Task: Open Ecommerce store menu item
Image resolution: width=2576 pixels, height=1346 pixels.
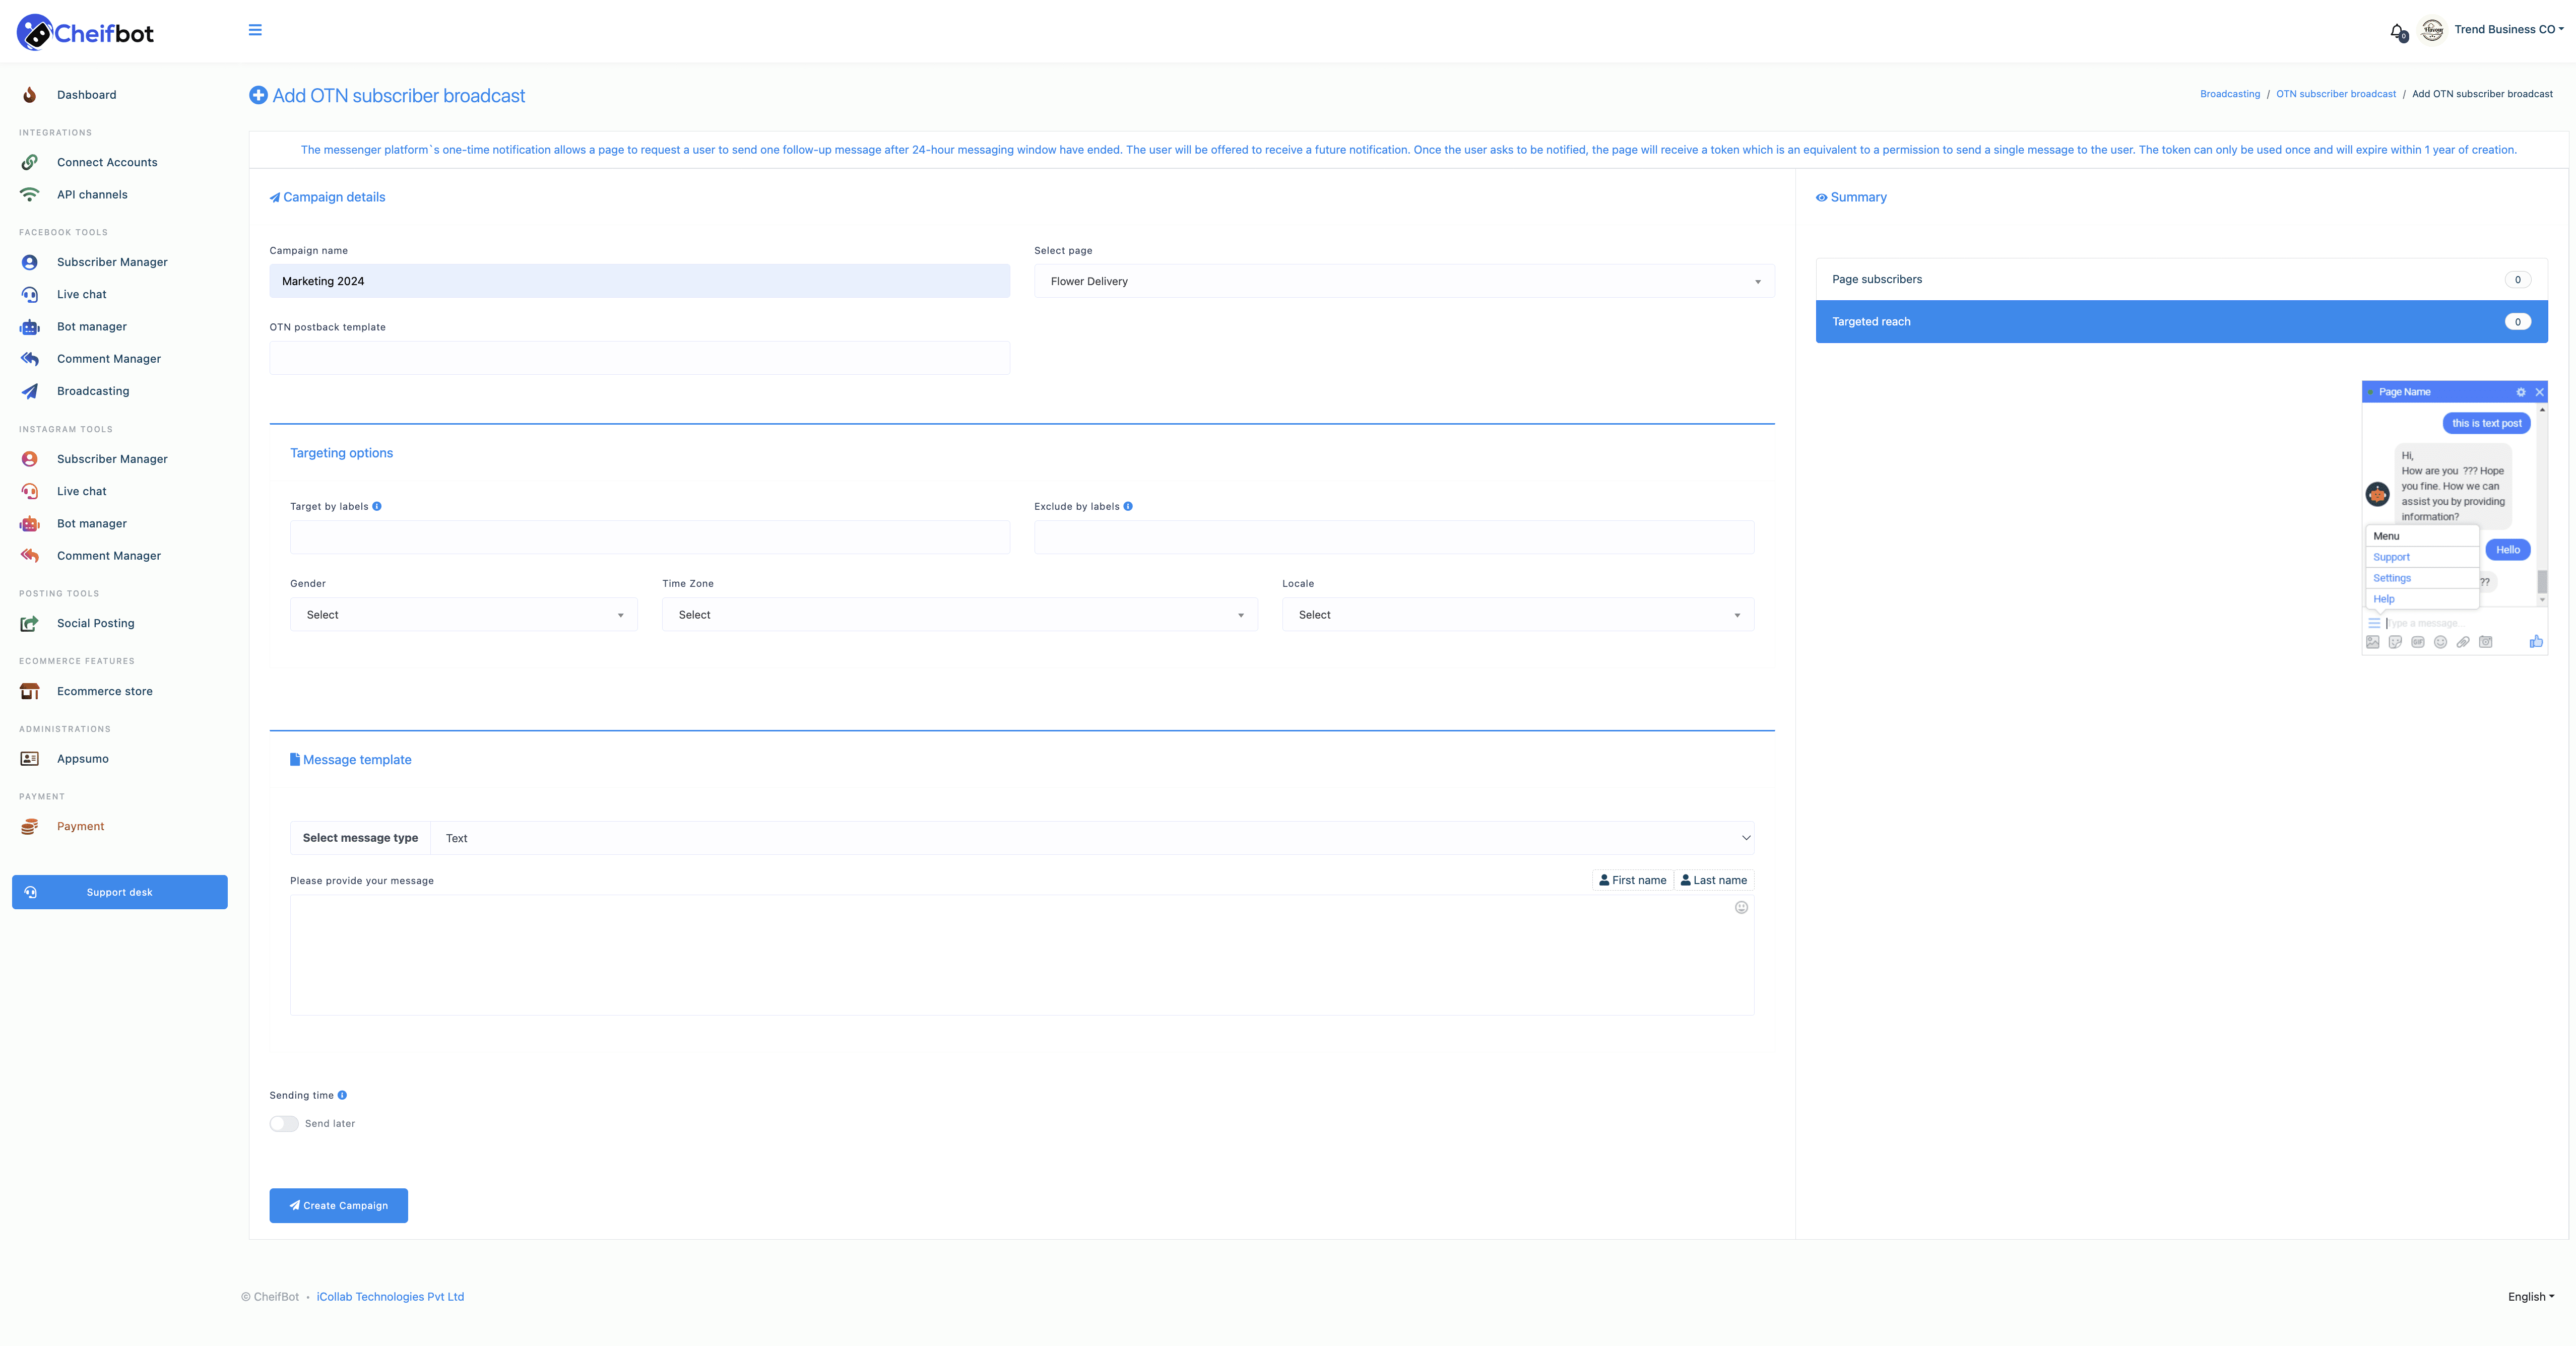Action: point(105,691)
